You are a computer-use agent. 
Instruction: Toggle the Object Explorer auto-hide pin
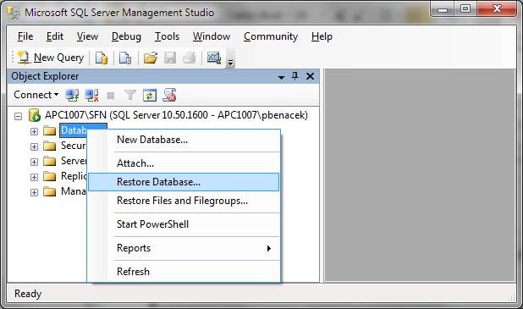295,76
